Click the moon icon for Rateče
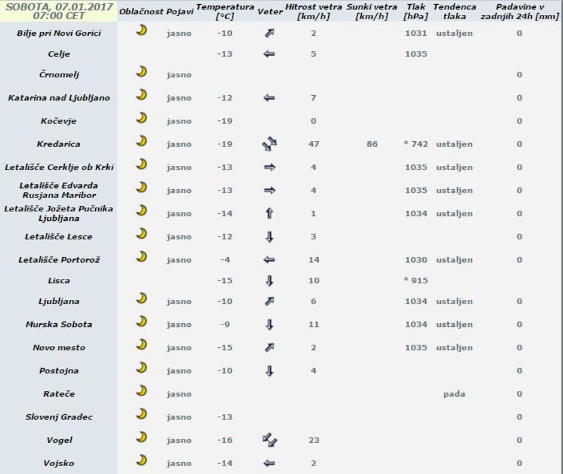 141,391
